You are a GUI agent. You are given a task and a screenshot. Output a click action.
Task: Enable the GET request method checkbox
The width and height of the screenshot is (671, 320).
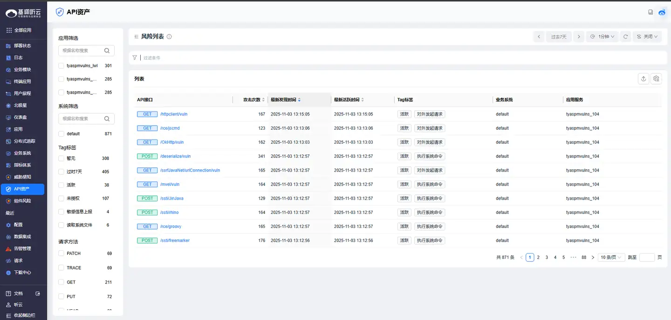click(x=61, y=282)
